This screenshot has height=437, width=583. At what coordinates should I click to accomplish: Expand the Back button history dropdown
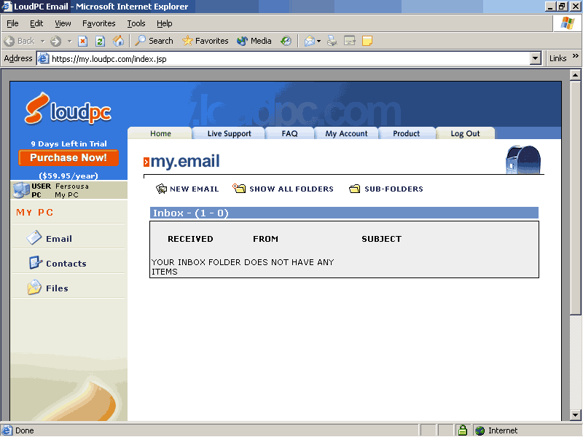pos(43,42)
